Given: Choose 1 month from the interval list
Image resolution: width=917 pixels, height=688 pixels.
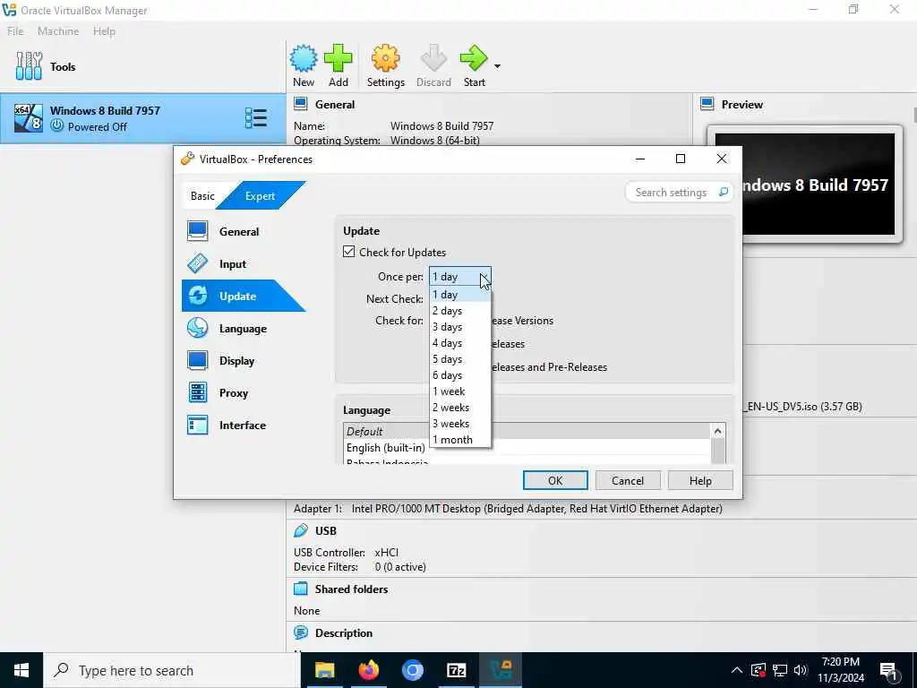Looking at the screenshot, I should pos(460,439).
